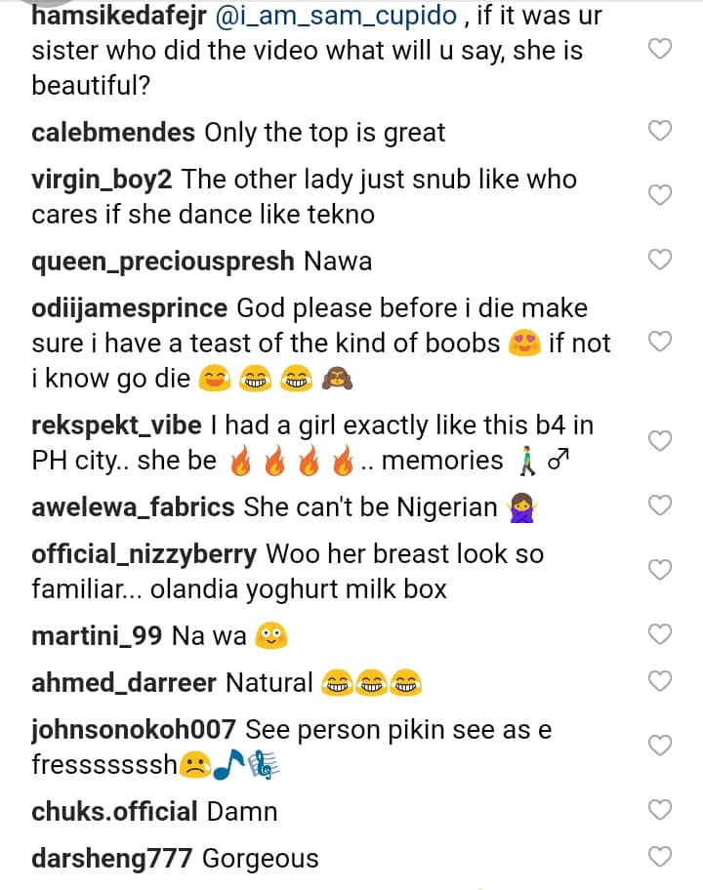Like rekspekt_vibe's comment
Screen dimensions: 703x890
pyautogui.click(x=661, y=441)
